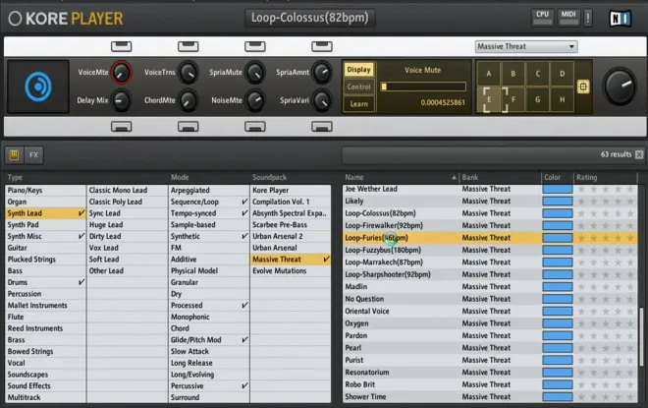
Task: Click the Loop-Colossus(82bpm) preset name display
Action: click(310, 18)
